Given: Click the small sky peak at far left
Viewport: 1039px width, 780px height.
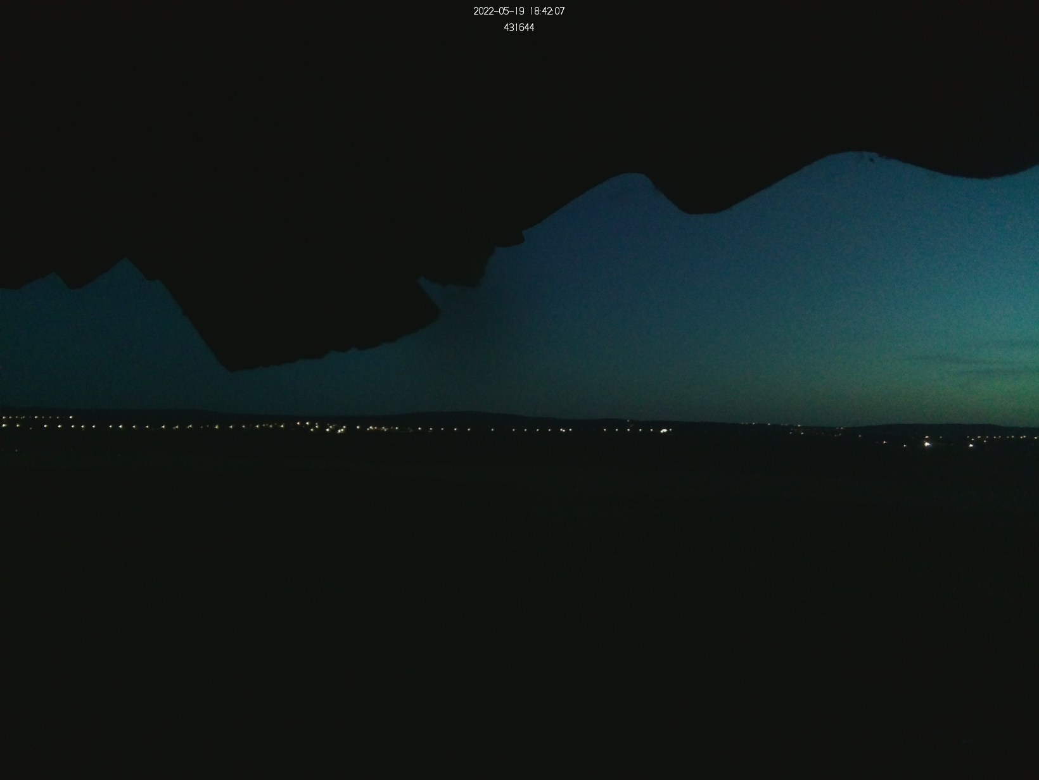Looking at the screenshot, I should pyautogui.click(x=53, y=279).
